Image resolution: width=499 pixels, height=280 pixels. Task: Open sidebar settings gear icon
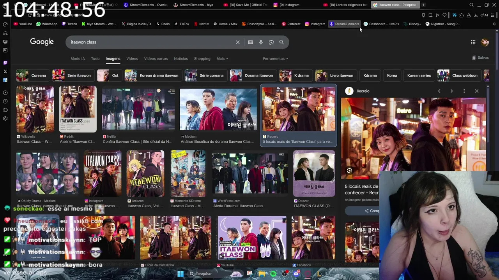5,118
